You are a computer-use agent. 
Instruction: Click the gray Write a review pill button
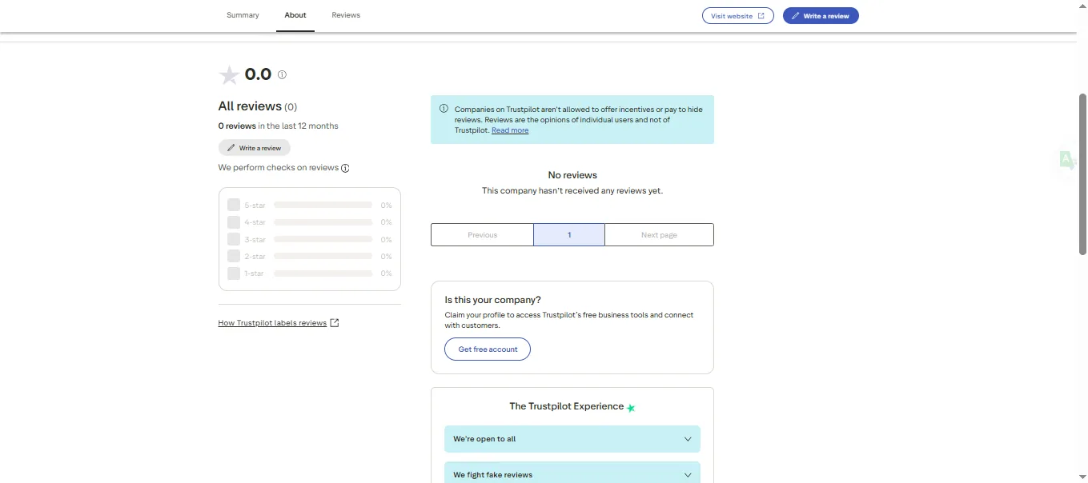[255, 148]
